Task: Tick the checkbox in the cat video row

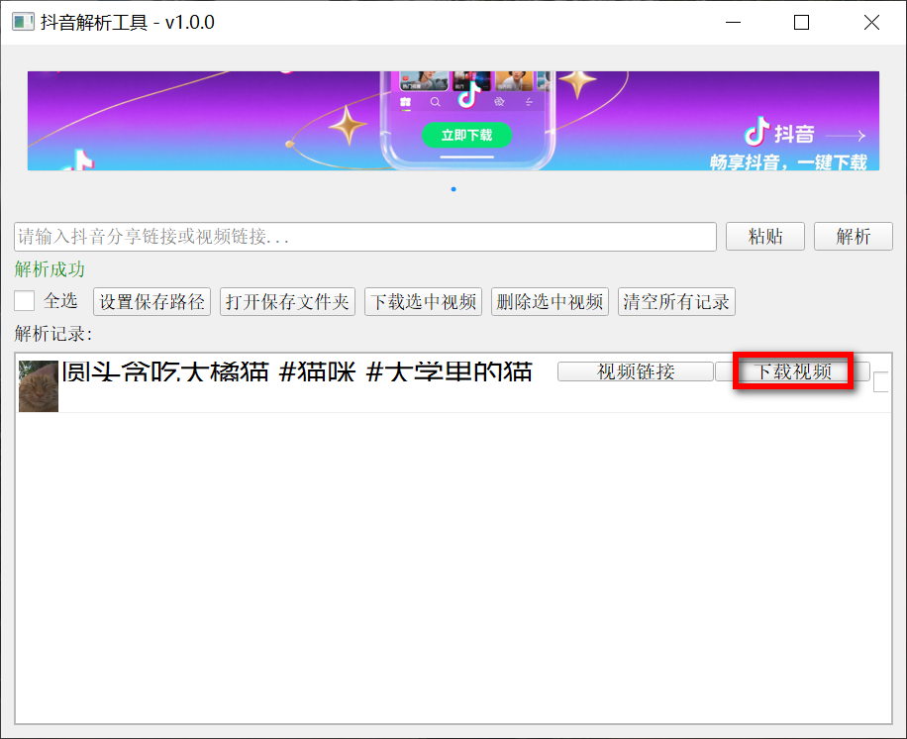Action: click(881, 382)
